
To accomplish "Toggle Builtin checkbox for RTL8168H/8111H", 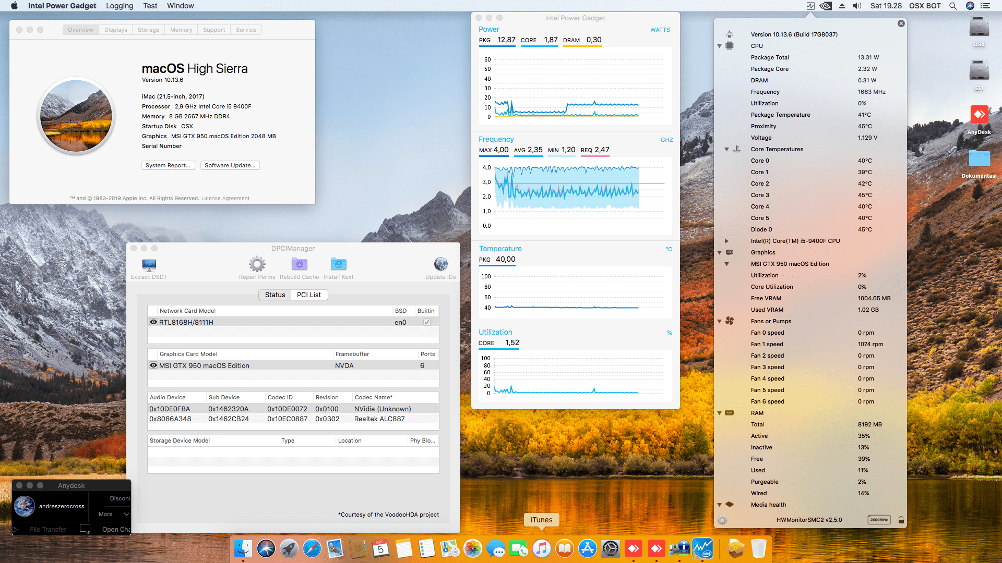I will 427,322.
